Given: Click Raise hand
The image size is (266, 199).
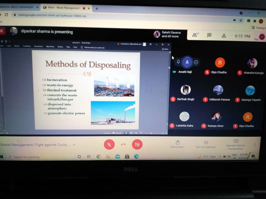Looking at the screenshot, I should 177,144.
